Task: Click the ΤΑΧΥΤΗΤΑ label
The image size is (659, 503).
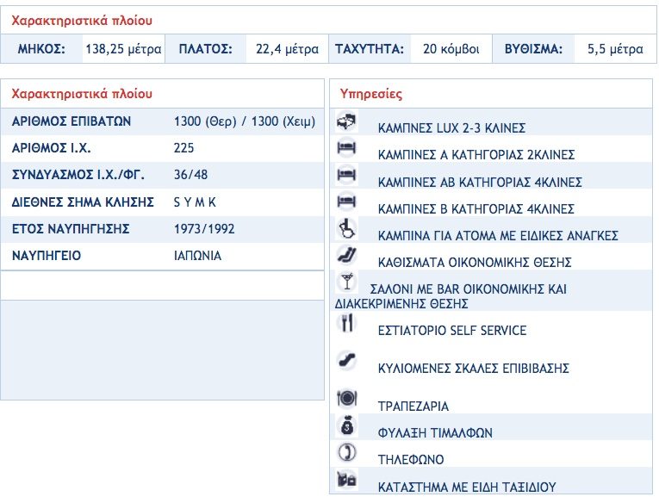Action: pos(370,49)
